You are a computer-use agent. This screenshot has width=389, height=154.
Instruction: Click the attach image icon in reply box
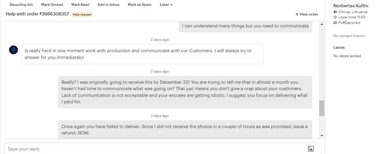[x=311, y=149]
